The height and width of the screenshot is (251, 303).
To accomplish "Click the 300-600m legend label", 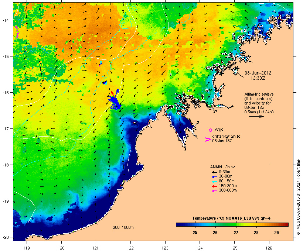I will pyautogui.click(x=228, y=190).
